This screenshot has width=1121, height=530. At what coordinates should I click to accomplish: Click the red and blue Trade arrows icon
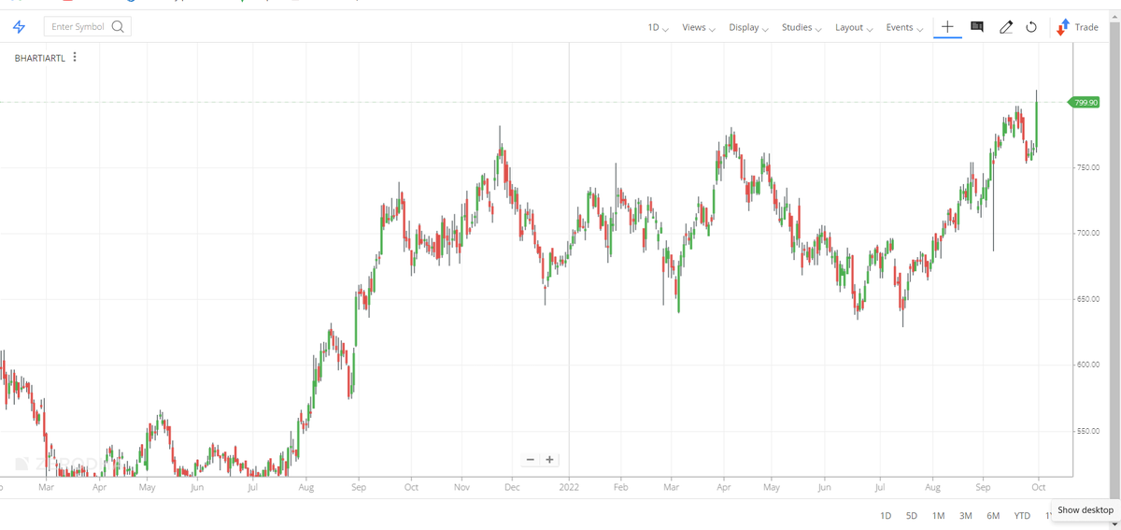click(1063, 27)
